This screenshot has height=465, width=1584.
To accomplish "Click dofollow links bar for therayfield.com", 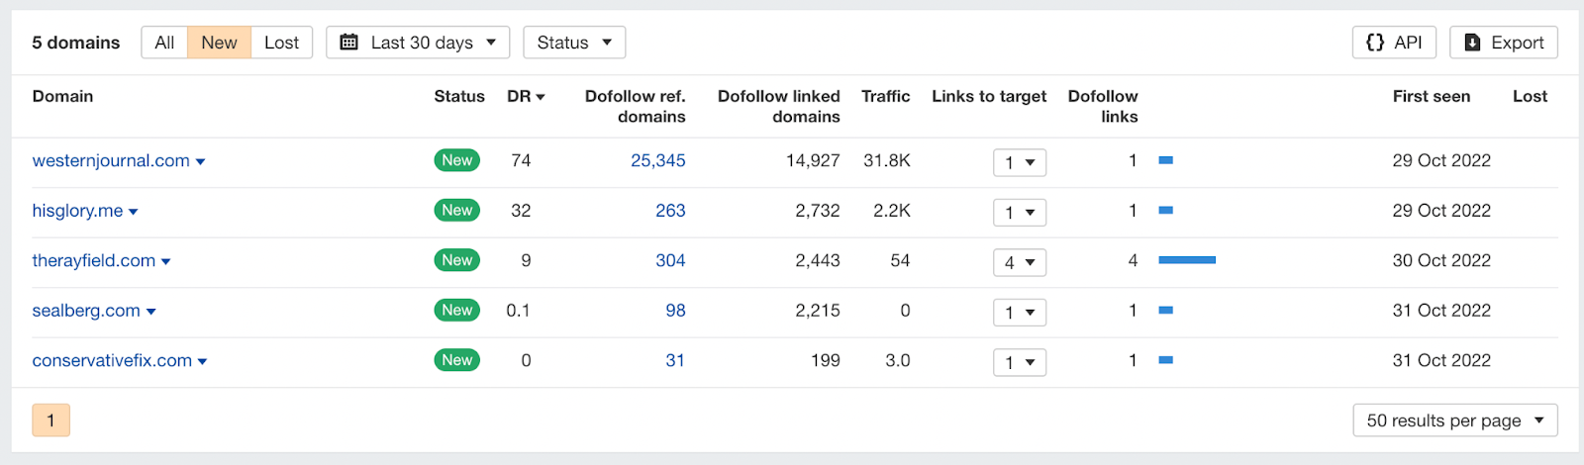I will [x=1187, y=260].
